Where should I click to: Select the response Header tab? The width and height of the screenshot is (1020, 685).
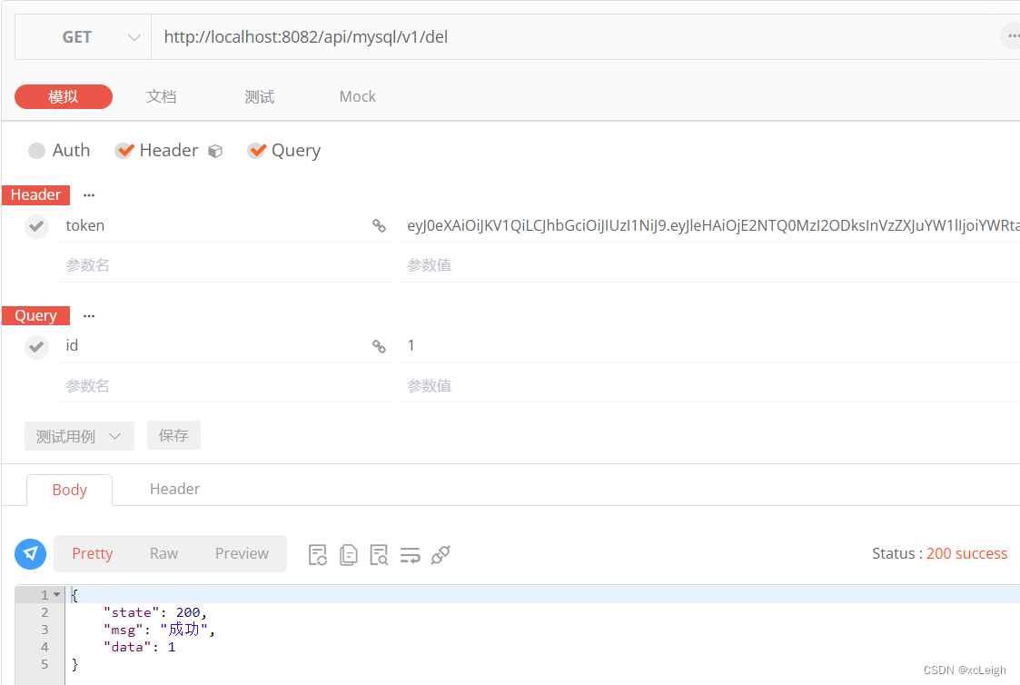click(x=174, y=489)
